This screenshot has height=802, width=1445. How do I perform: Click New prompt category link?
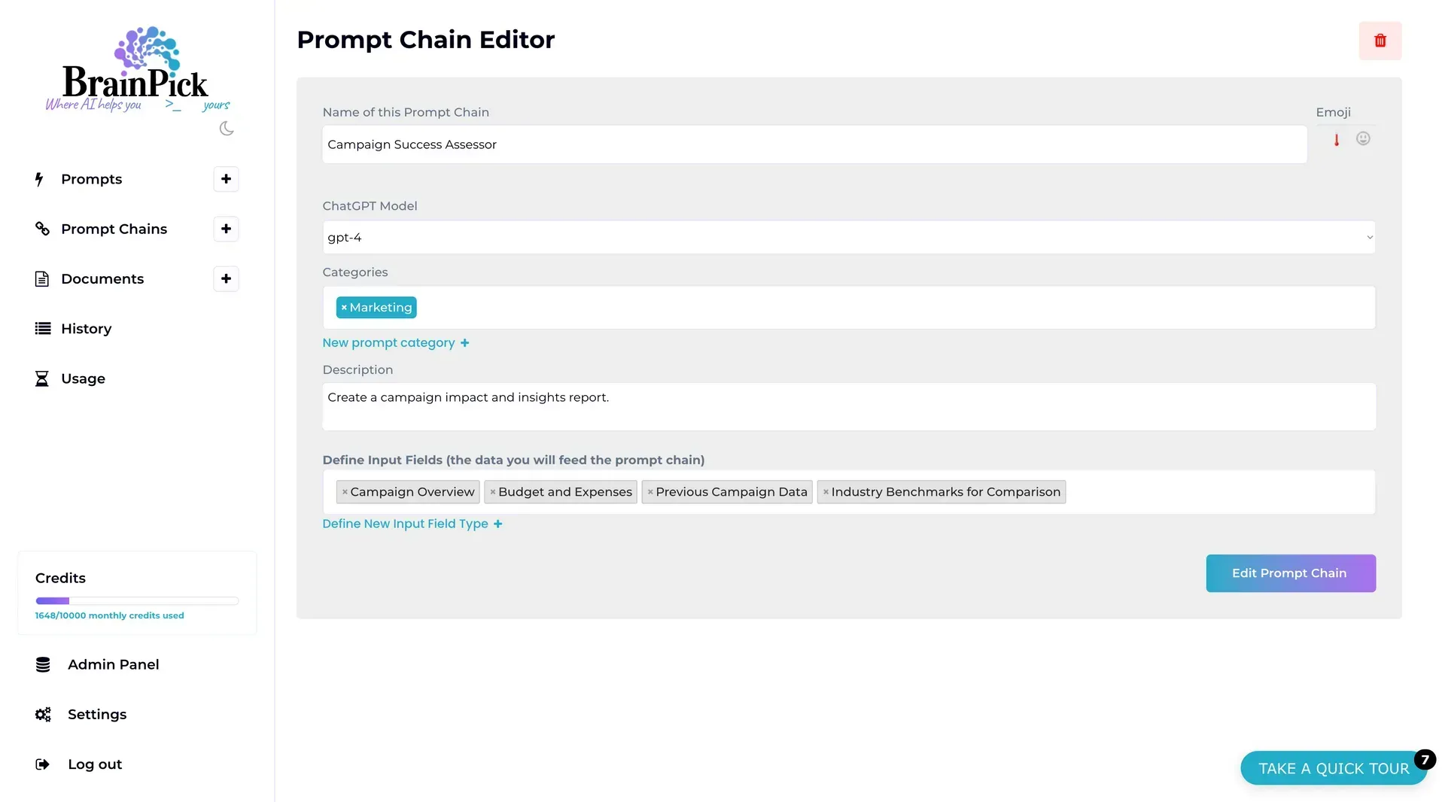pyautogui.click(x=396, y=343)
